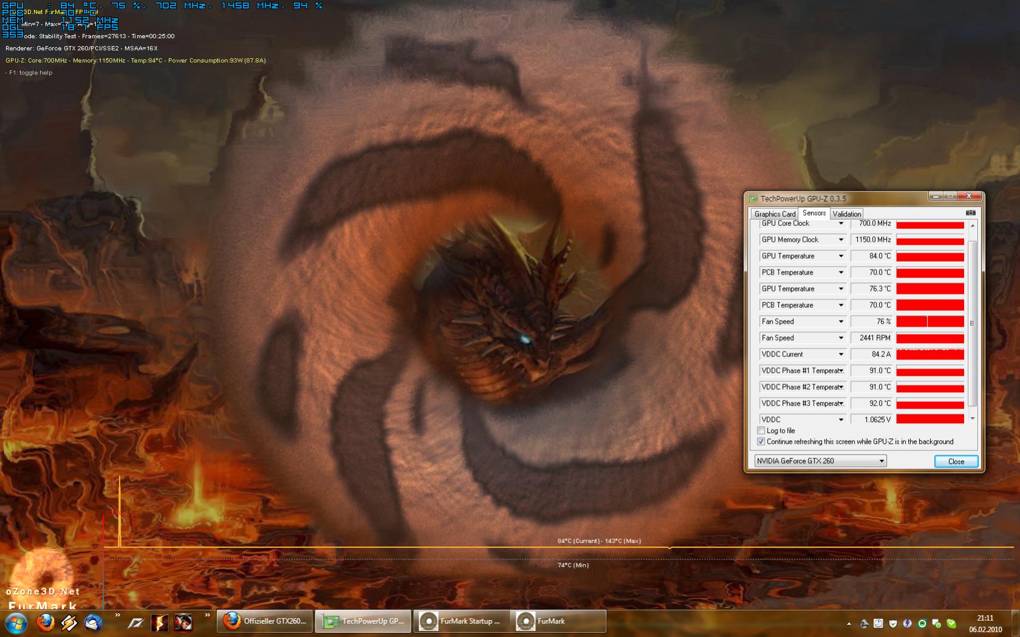Click the sensor list scrollbar thumb
Screen dimensions: 1020x637
coord(972,323)
